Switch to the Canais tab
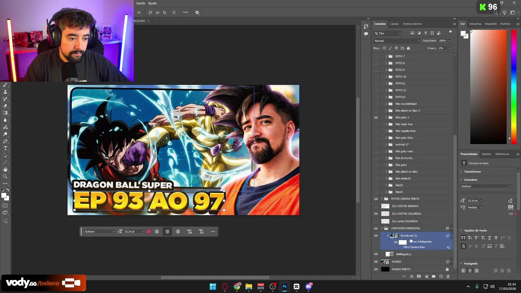 click(394, 24)
